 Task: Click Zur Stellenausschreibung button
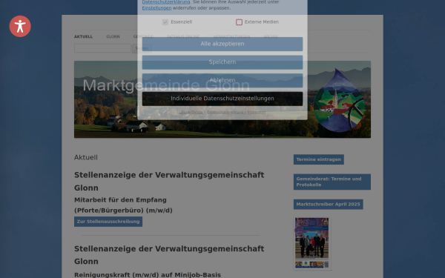[x=108, y=222]
